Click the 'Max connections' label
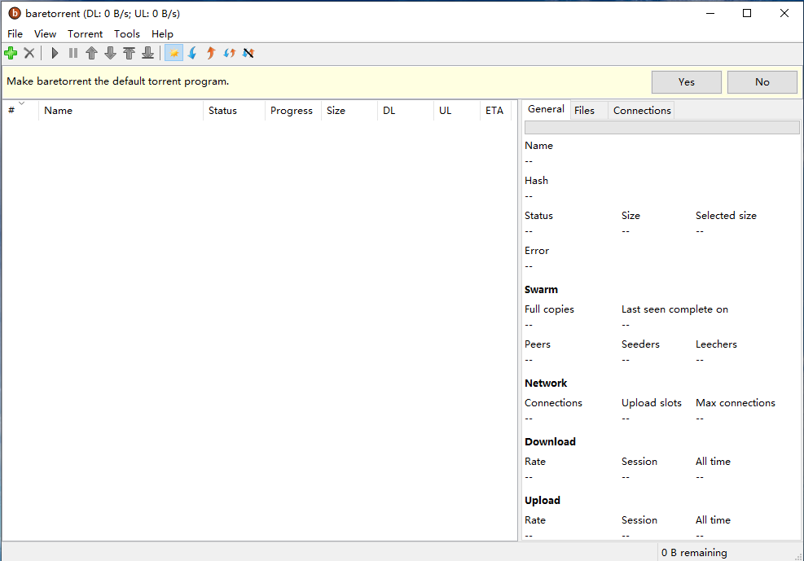This screenshot has height=561, width=804. click(x=736, y=403)
